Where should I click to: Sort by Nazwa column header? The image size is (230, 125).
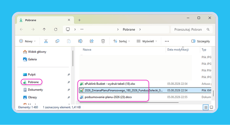coord(87,50)
